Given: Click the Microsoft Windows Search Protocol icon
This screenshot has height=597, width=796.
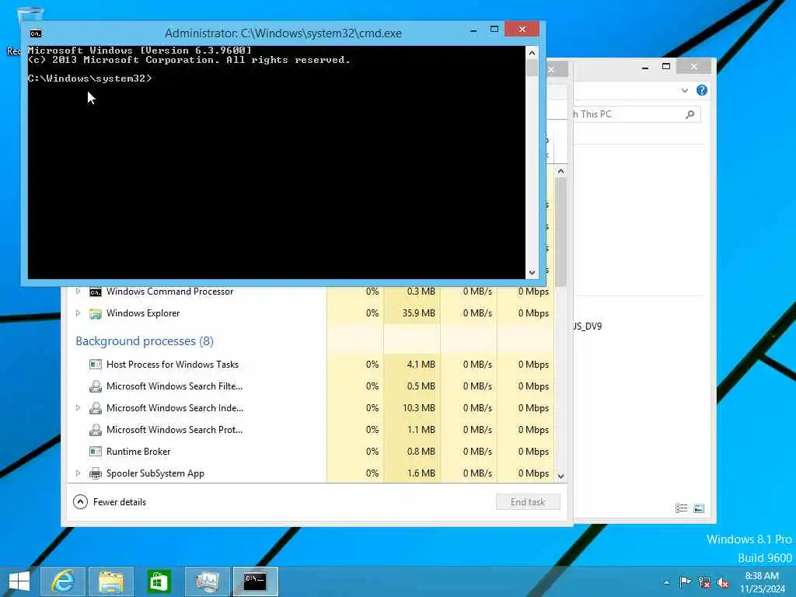Looking at the screenshot, I should (x=96, y=430).
